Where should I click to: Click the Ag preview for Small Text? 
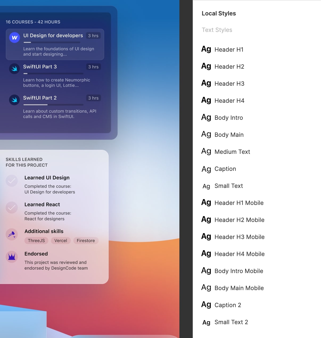pos(206,186)
